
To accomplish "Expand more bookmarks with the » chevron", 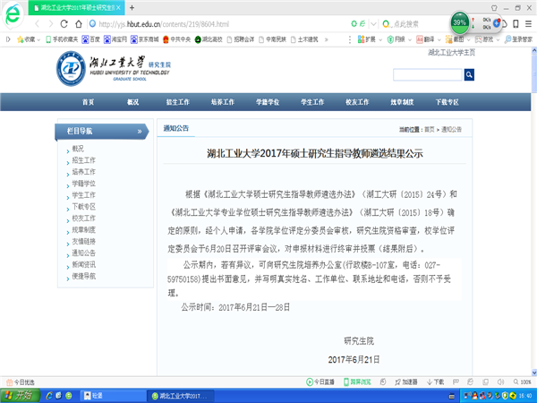I will coord(327,39).
